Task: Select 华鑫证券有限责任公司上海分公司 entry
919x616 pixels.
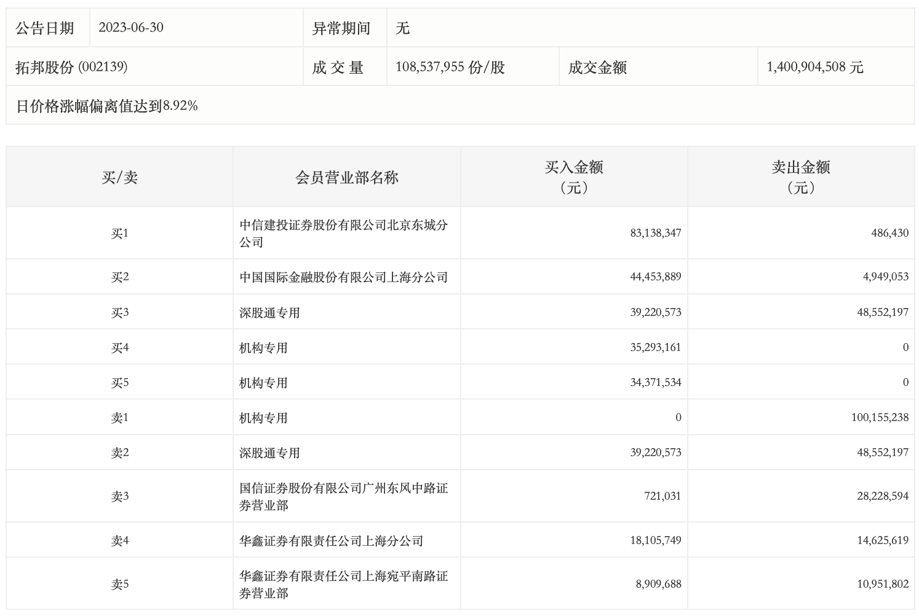Action: 332,541
